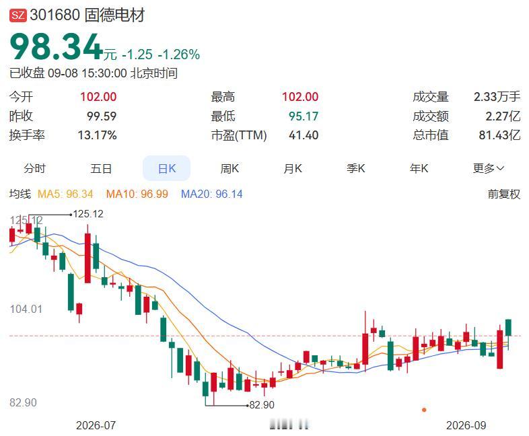529x436 pixels.
Task: Switch to the 年K tab
Action: 419,168
